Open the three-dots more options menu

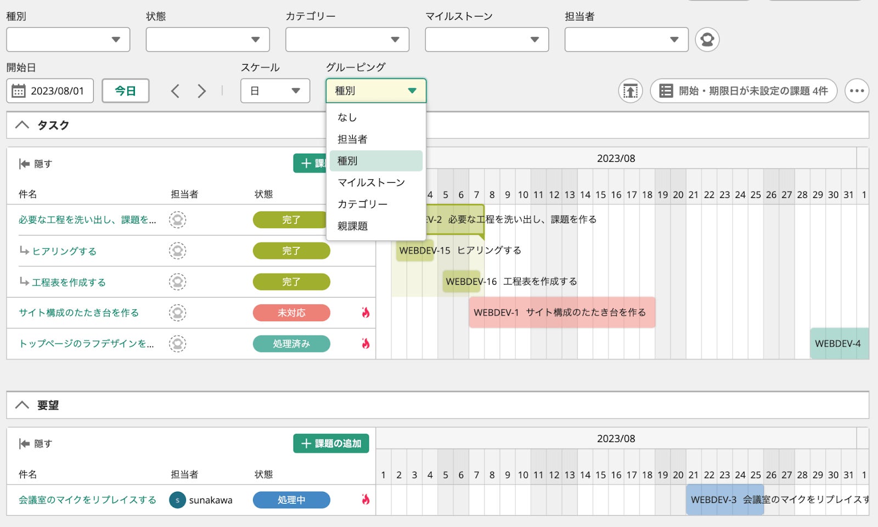(857, 91)
